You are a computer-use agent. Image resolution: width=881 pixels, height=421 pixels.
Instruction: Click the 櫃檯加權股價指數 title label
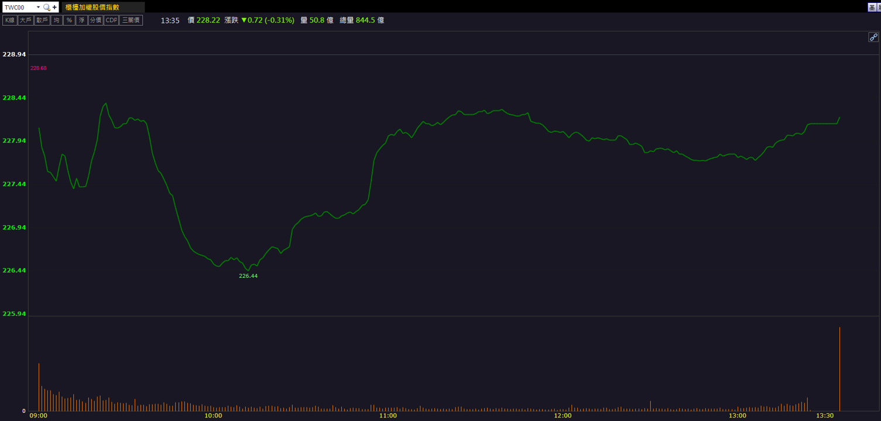click(92, 8)
